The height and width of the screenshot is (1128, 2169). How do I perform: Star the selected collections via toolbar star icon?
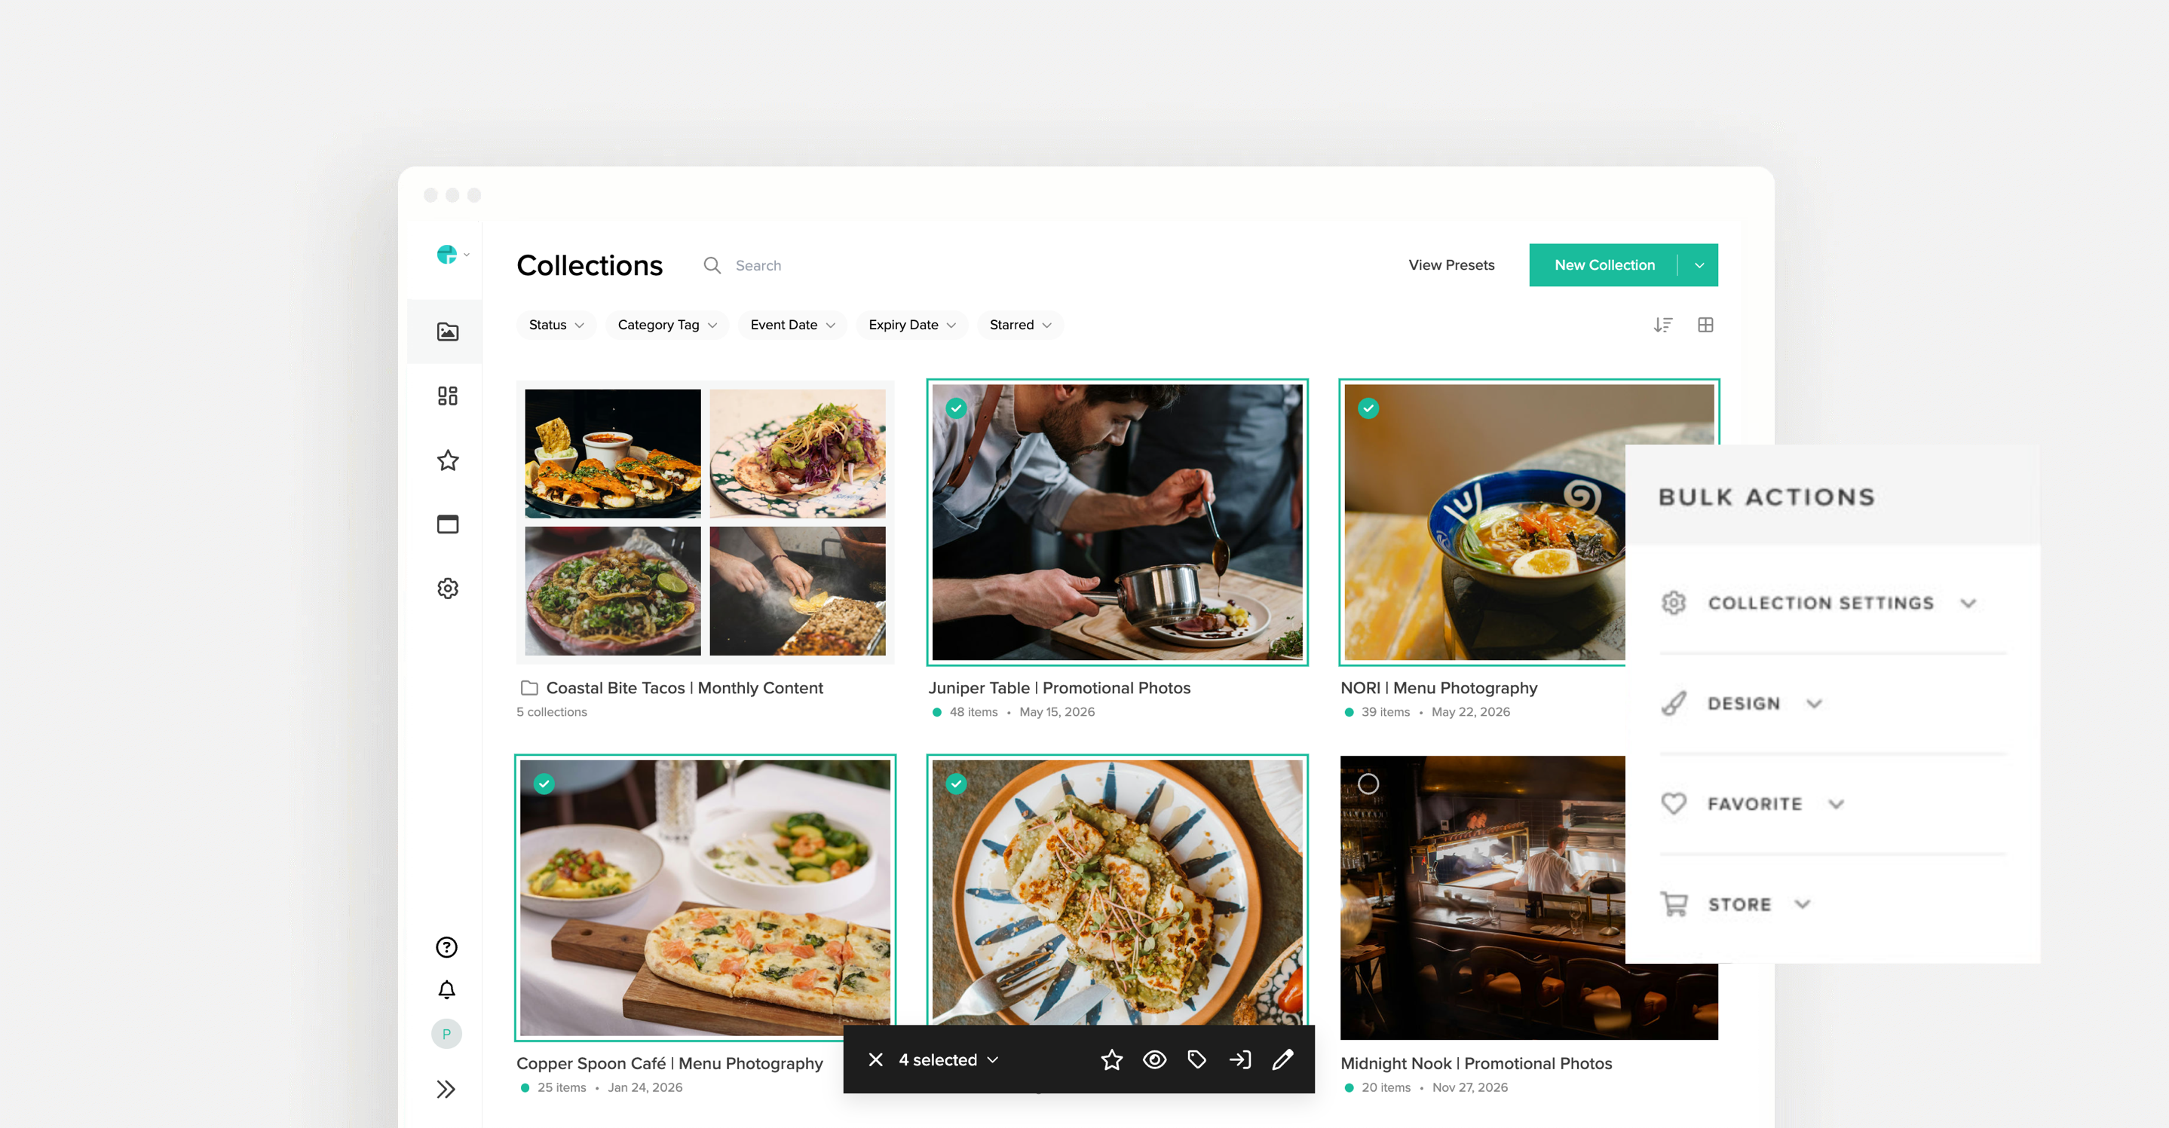(1111, 1060)
